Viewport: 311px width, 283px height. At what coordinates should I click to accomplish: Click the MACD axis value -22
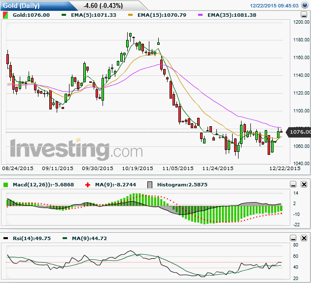296,225
